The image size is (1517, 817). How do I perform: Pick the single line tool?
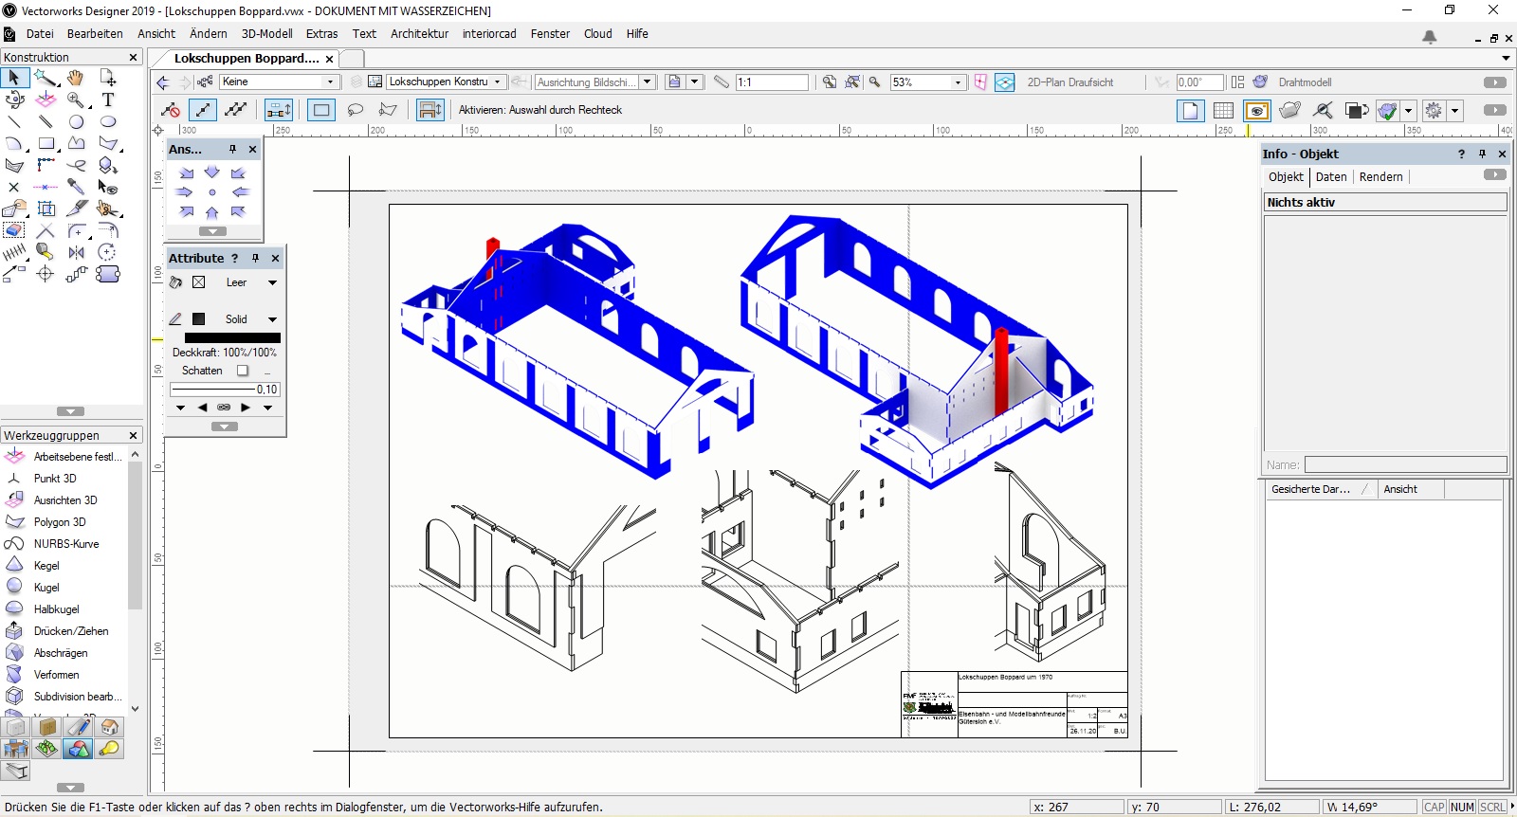[x=14, y=121]
